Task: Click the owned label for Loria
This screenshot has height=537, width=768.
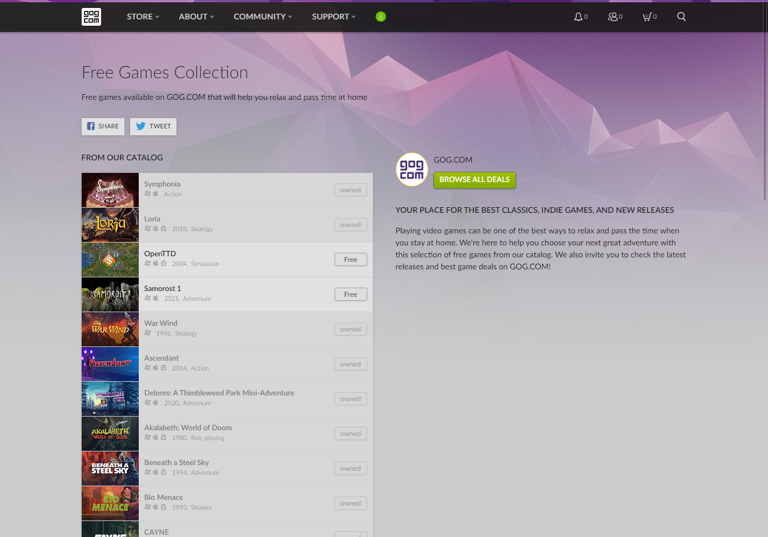Action: click(351, 225)
